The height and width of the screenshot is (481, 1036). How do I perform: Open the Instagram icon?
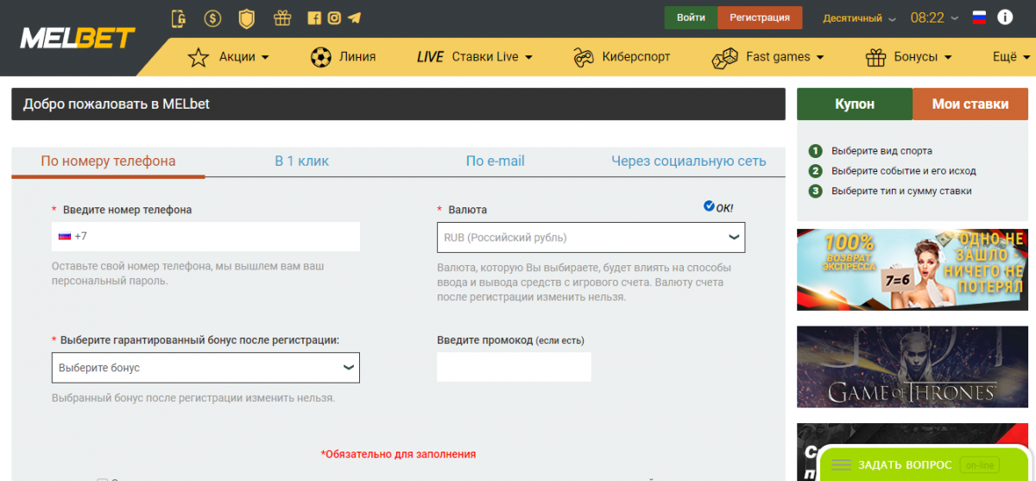pyautogui.click(x=334, y=17)
